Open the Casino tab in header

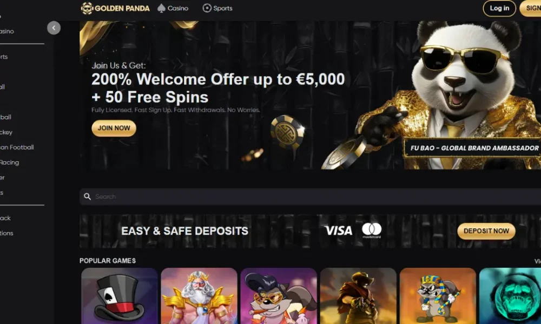(173, 8)
